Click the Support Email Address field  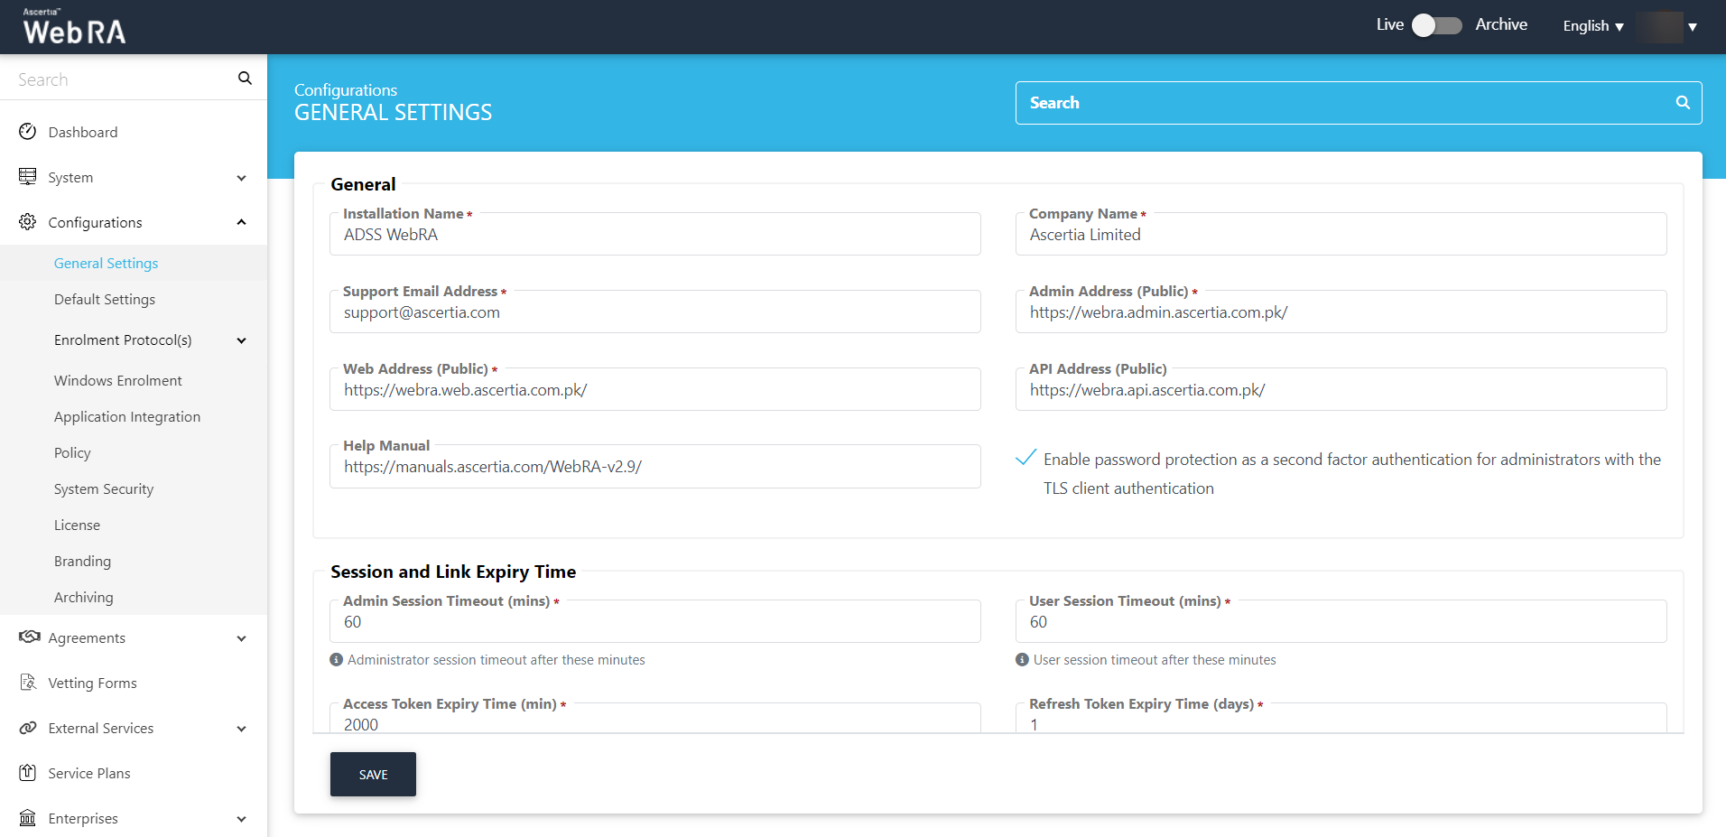(654, 312)
